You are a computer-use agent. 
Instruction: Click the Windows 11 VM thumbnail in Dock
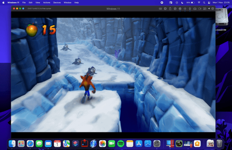[x=188, y=144]
